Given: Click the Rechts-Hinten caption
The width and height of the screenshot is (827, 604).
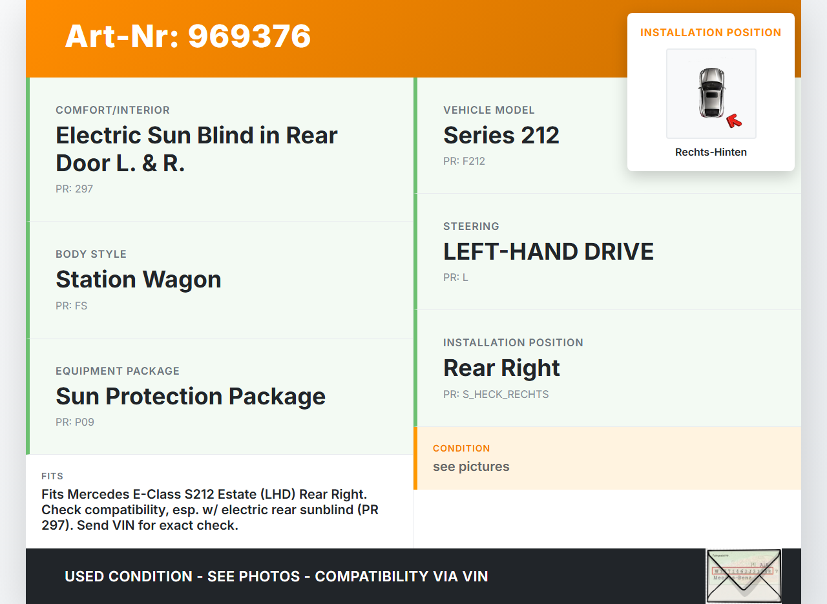Looking at the screenshot, I should pos(711,152).
